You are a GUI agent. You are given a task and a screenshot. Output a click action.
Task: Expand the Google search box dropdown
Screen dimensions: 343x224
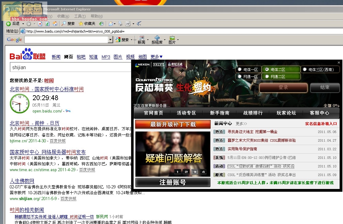111,40
